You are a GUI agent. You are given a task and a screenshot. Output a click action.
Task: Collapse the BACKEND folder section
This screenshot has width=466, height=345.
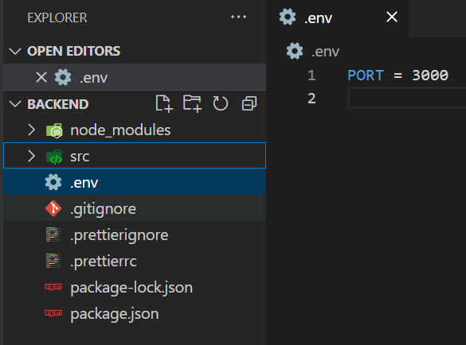[x=15, y=104]
